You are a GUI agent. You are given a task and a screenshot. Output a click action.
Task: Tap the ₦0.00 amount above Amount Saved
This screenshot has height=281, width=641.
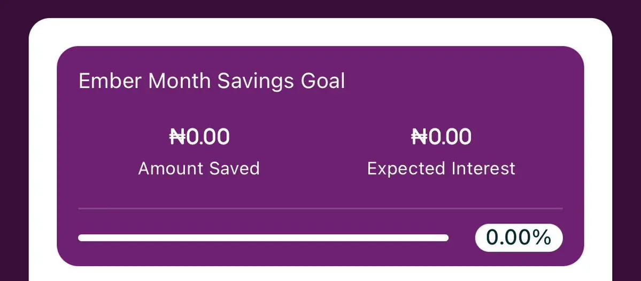point(199,137)
